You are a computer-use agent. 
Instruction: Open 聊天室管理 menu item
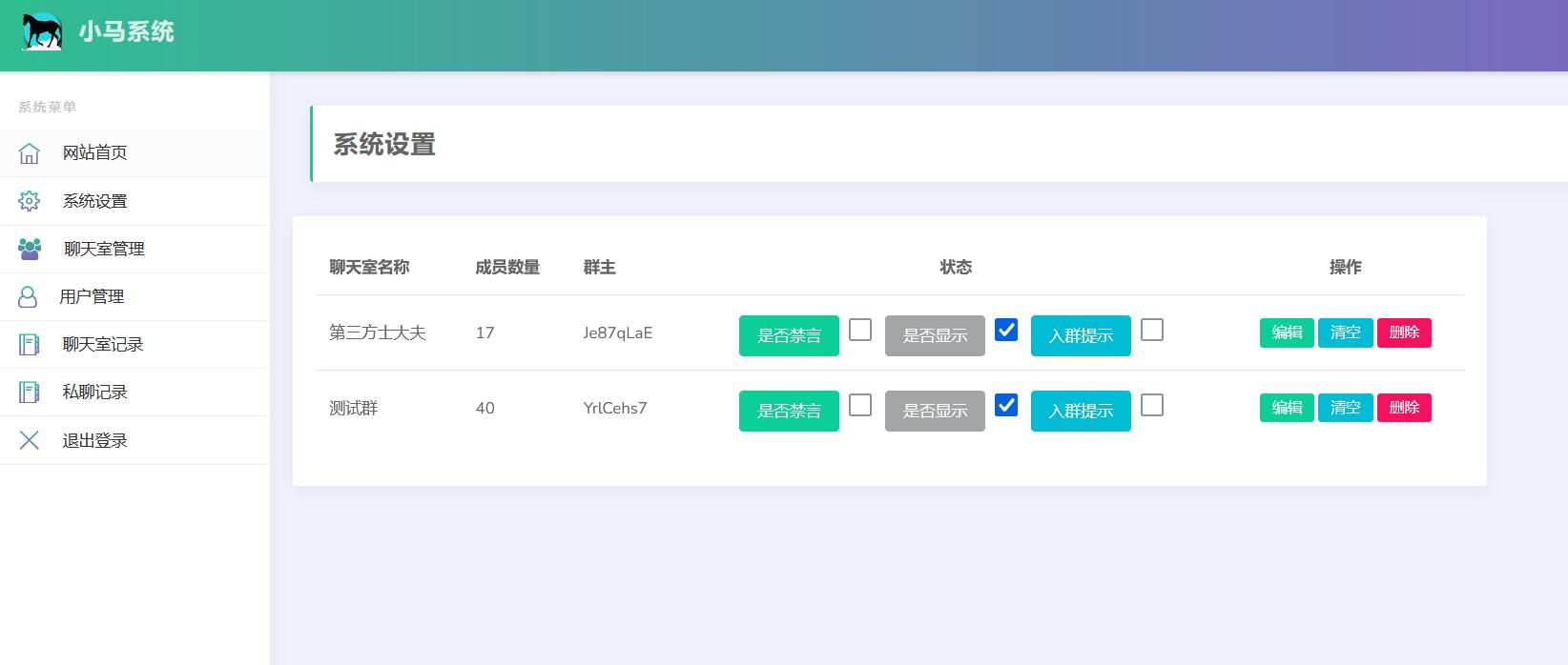[x=104, y=249]
